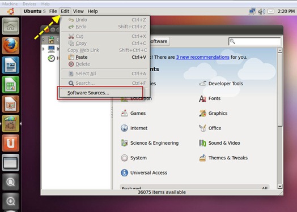
Task: Open the Office category
Action: (x=215, y=128)
